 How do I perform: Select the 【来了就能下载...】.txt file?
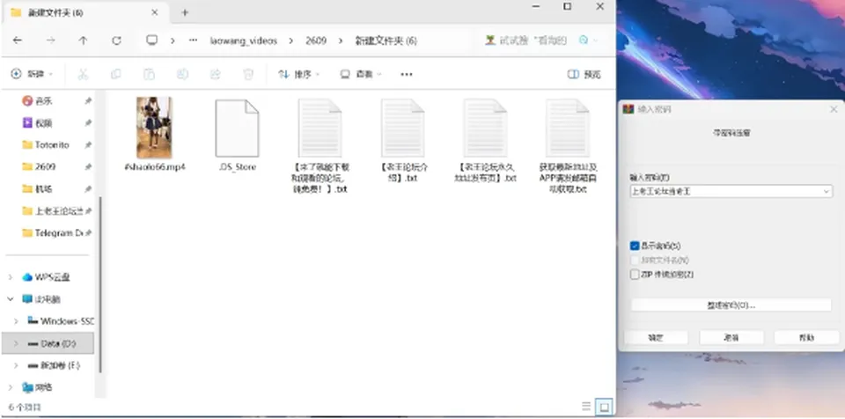[x=320, y=146]
